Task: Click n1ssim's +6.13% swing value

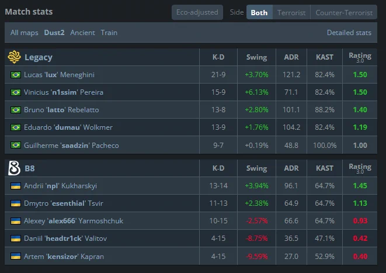Action: point(256,92)
